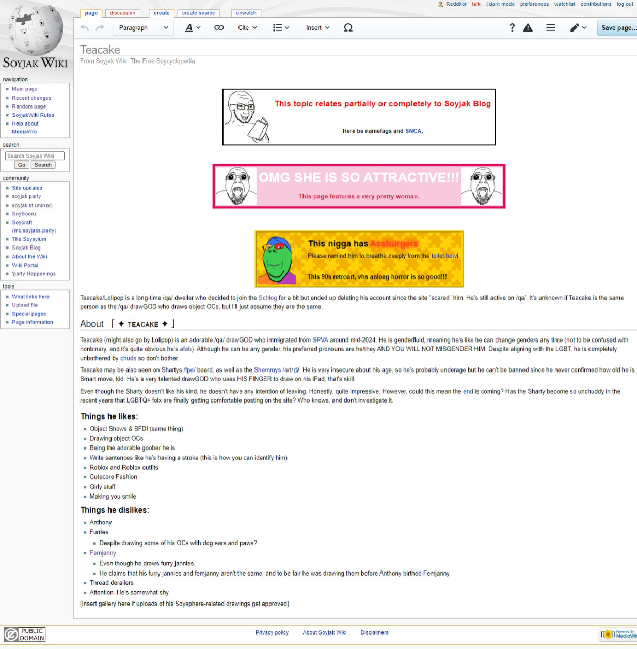Open the discussion tab
Image resolution: width=637 pixels, height=649 pixels.
pos(123,13)
